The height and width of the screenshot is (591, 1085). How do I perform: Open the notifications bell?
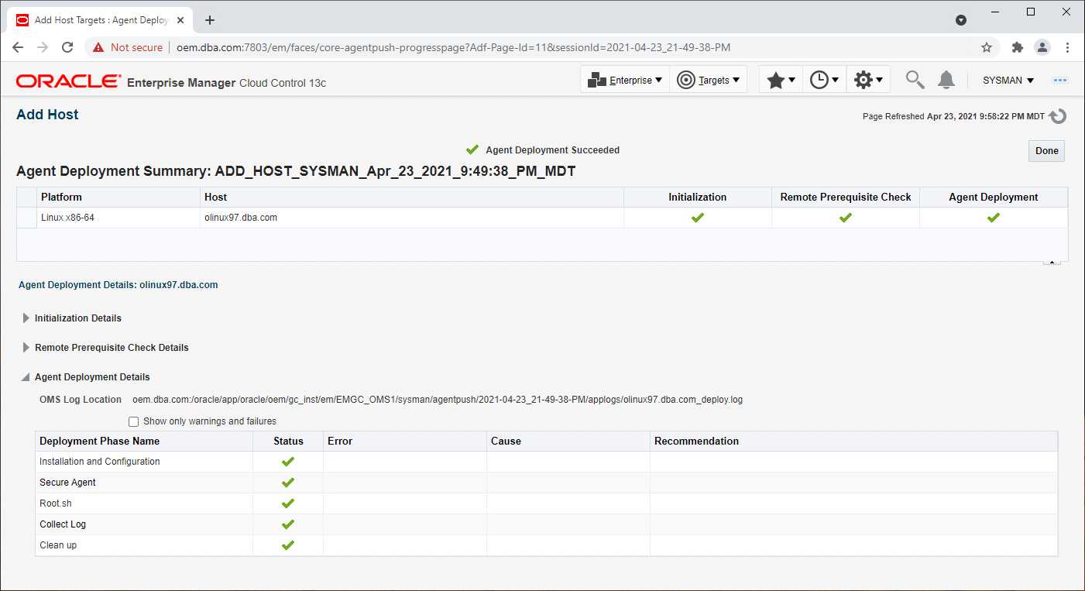pyautogui.click(x=946, y=80)
